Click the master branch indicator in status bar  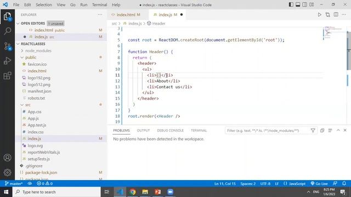14,184
